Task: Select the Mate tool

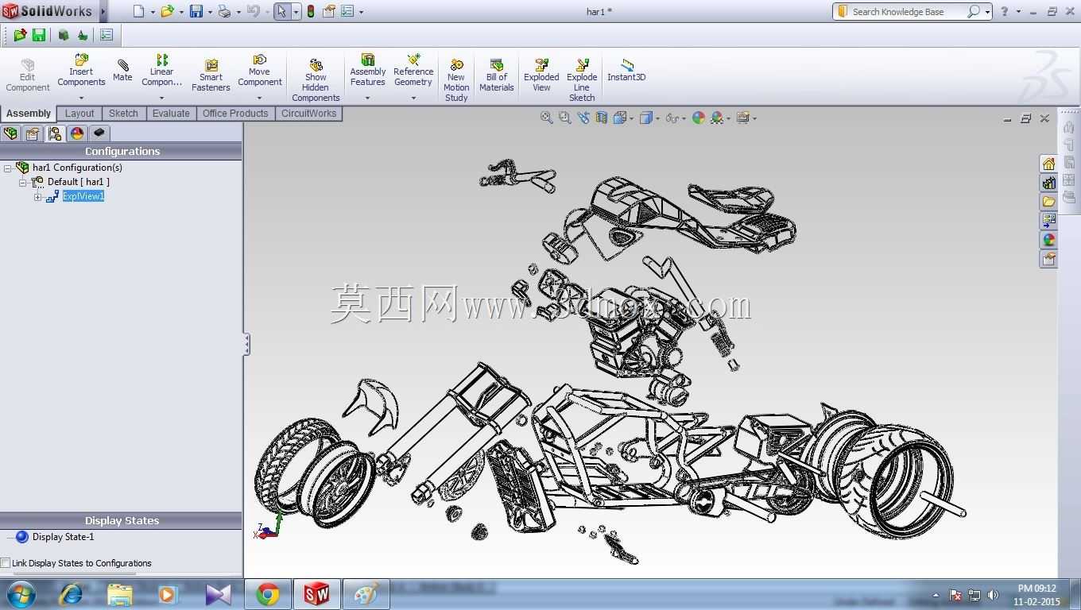Action: click(122, 71)
